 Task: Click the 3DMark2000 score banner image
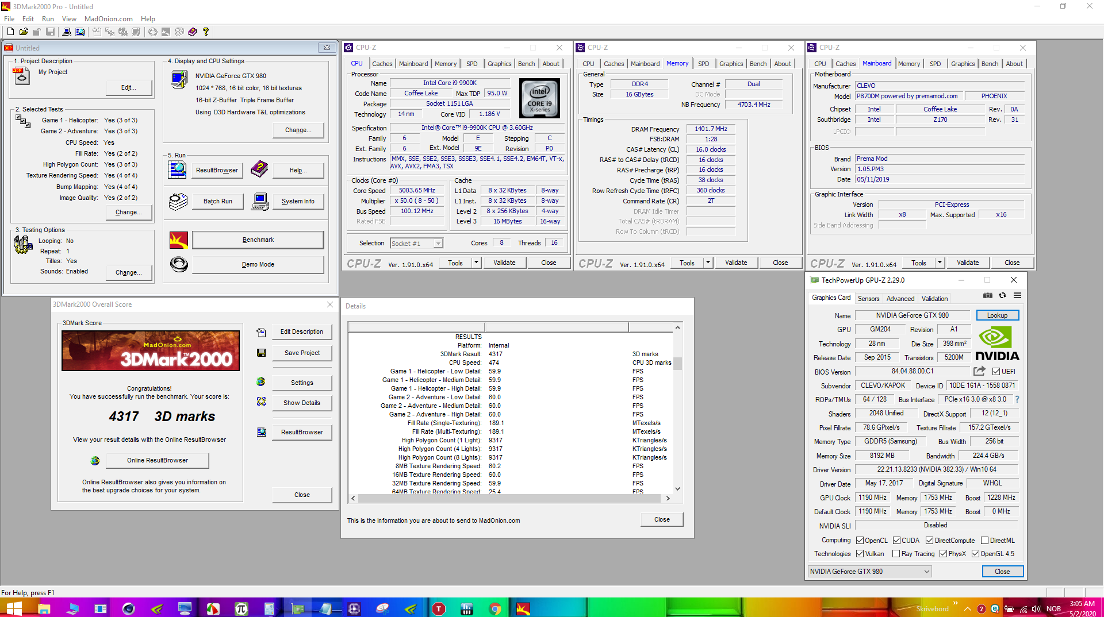point(151,350)
